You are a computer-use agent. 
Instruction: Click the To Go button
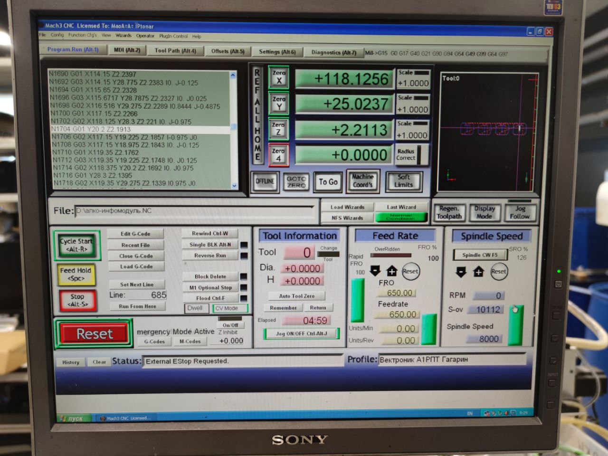[328, 182]
